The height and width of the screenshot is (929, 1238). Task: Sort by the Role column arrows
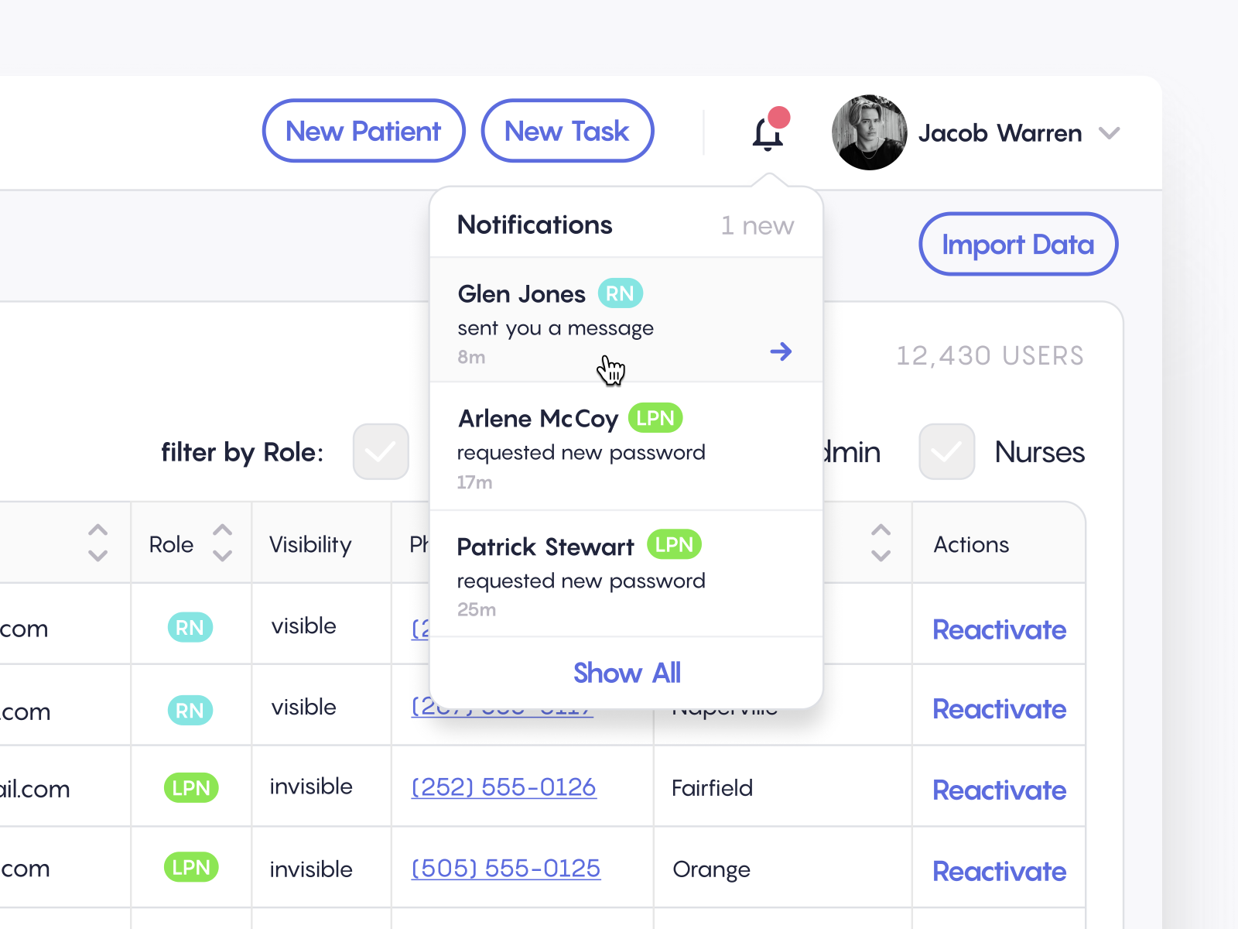point(222,543)
